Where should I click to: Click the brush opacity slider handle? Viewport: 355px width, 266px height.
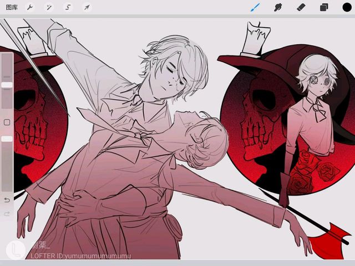(7, 139)
